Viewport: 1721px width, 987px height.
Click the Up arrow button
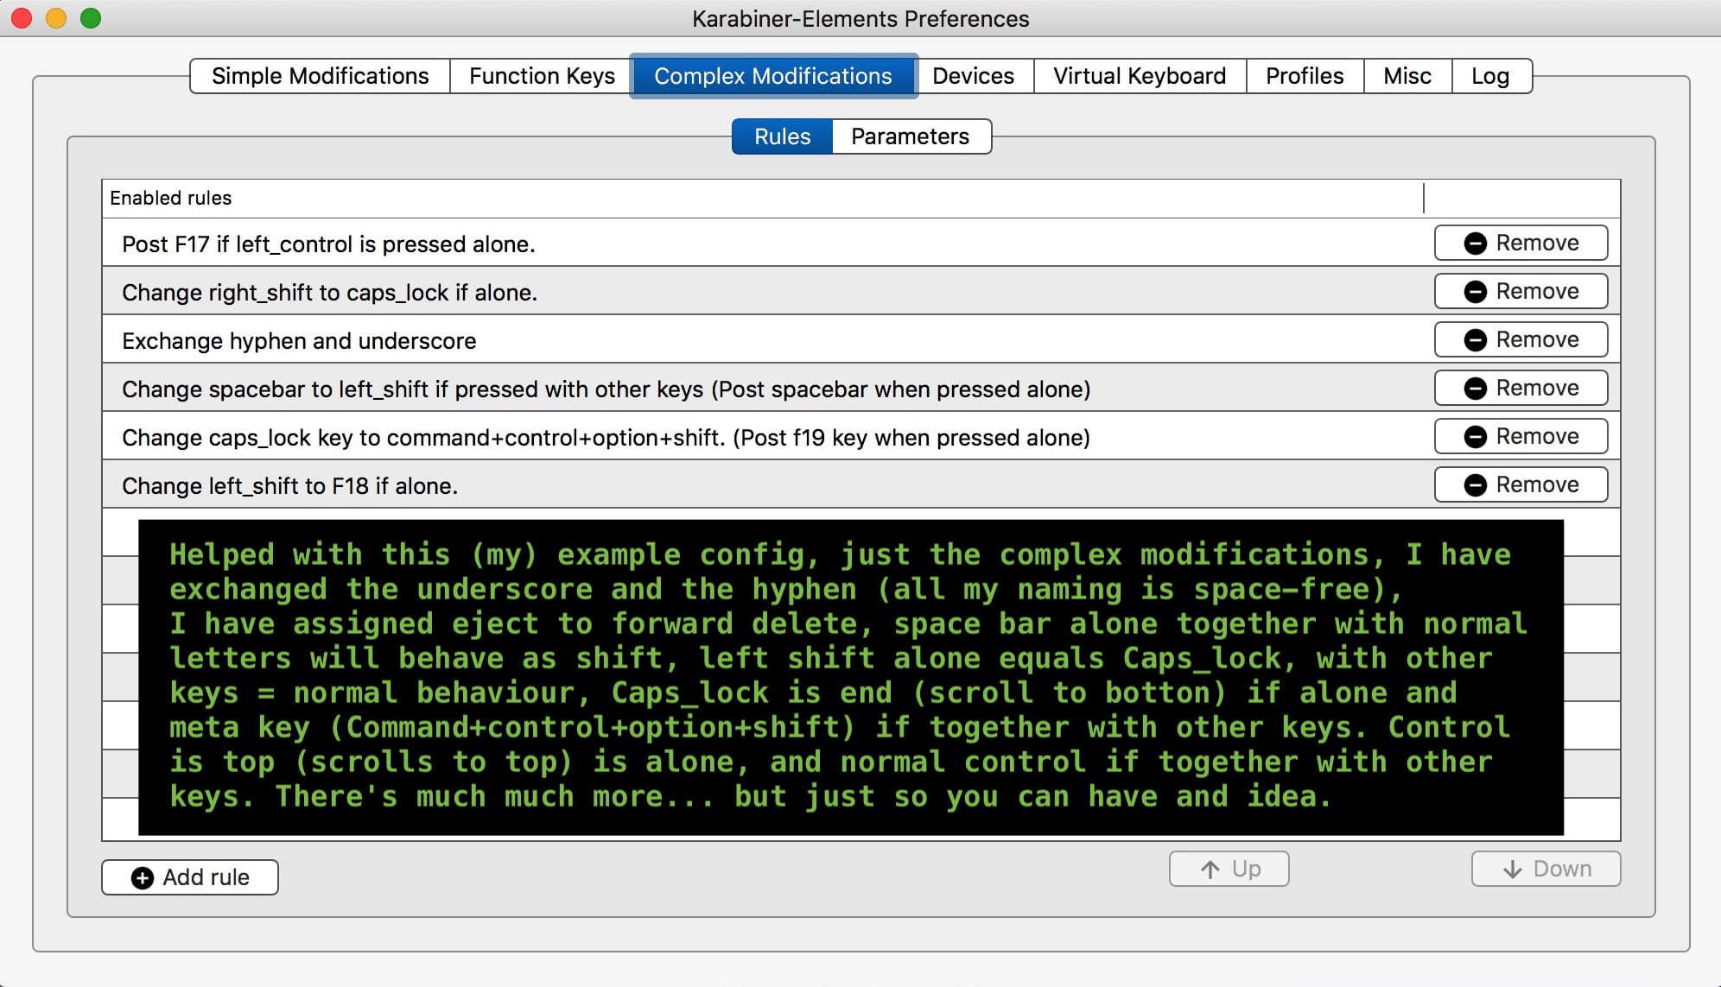(x=1229, y=869)
